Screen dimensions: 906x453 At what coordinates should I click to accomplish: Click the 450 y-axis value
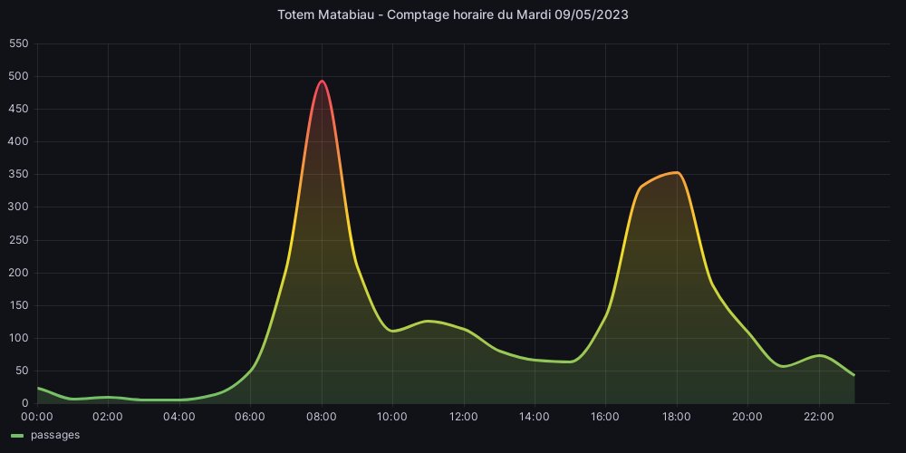coord(20,110)
